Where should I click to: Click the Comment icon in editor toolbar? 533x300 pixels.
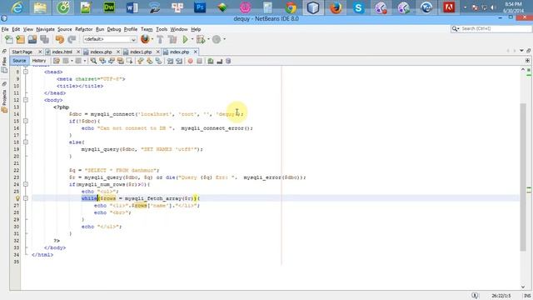[211, 61]
